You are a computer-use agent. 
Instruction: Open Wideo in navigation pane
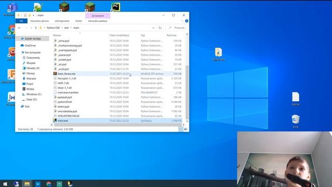click(x=30, y=89)
